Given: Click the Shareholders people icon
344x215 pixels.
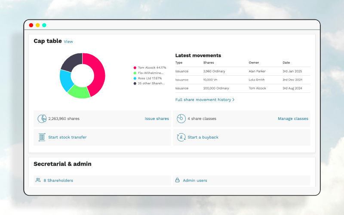Looking at the screenshot, I should point(38,180).
